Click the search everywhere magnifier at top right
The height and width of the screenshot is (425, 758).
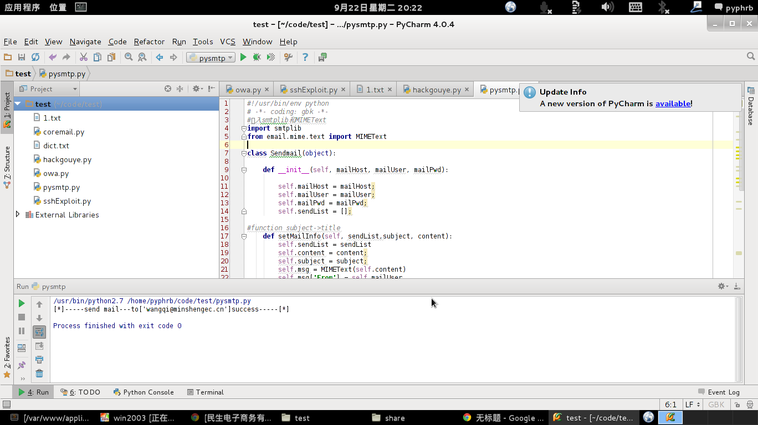751,56
